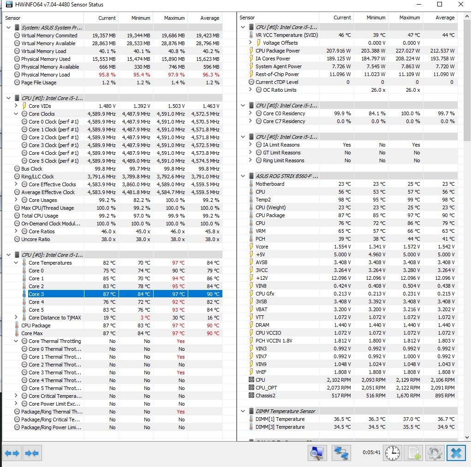Click right pane Sensor column header
The height and width of the screenshot is (467, 471).
[x=278, y=18]
